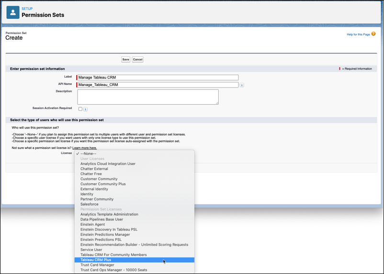Click the Permission Sets page title
The image size is (384, 274).
coord(43,15)
